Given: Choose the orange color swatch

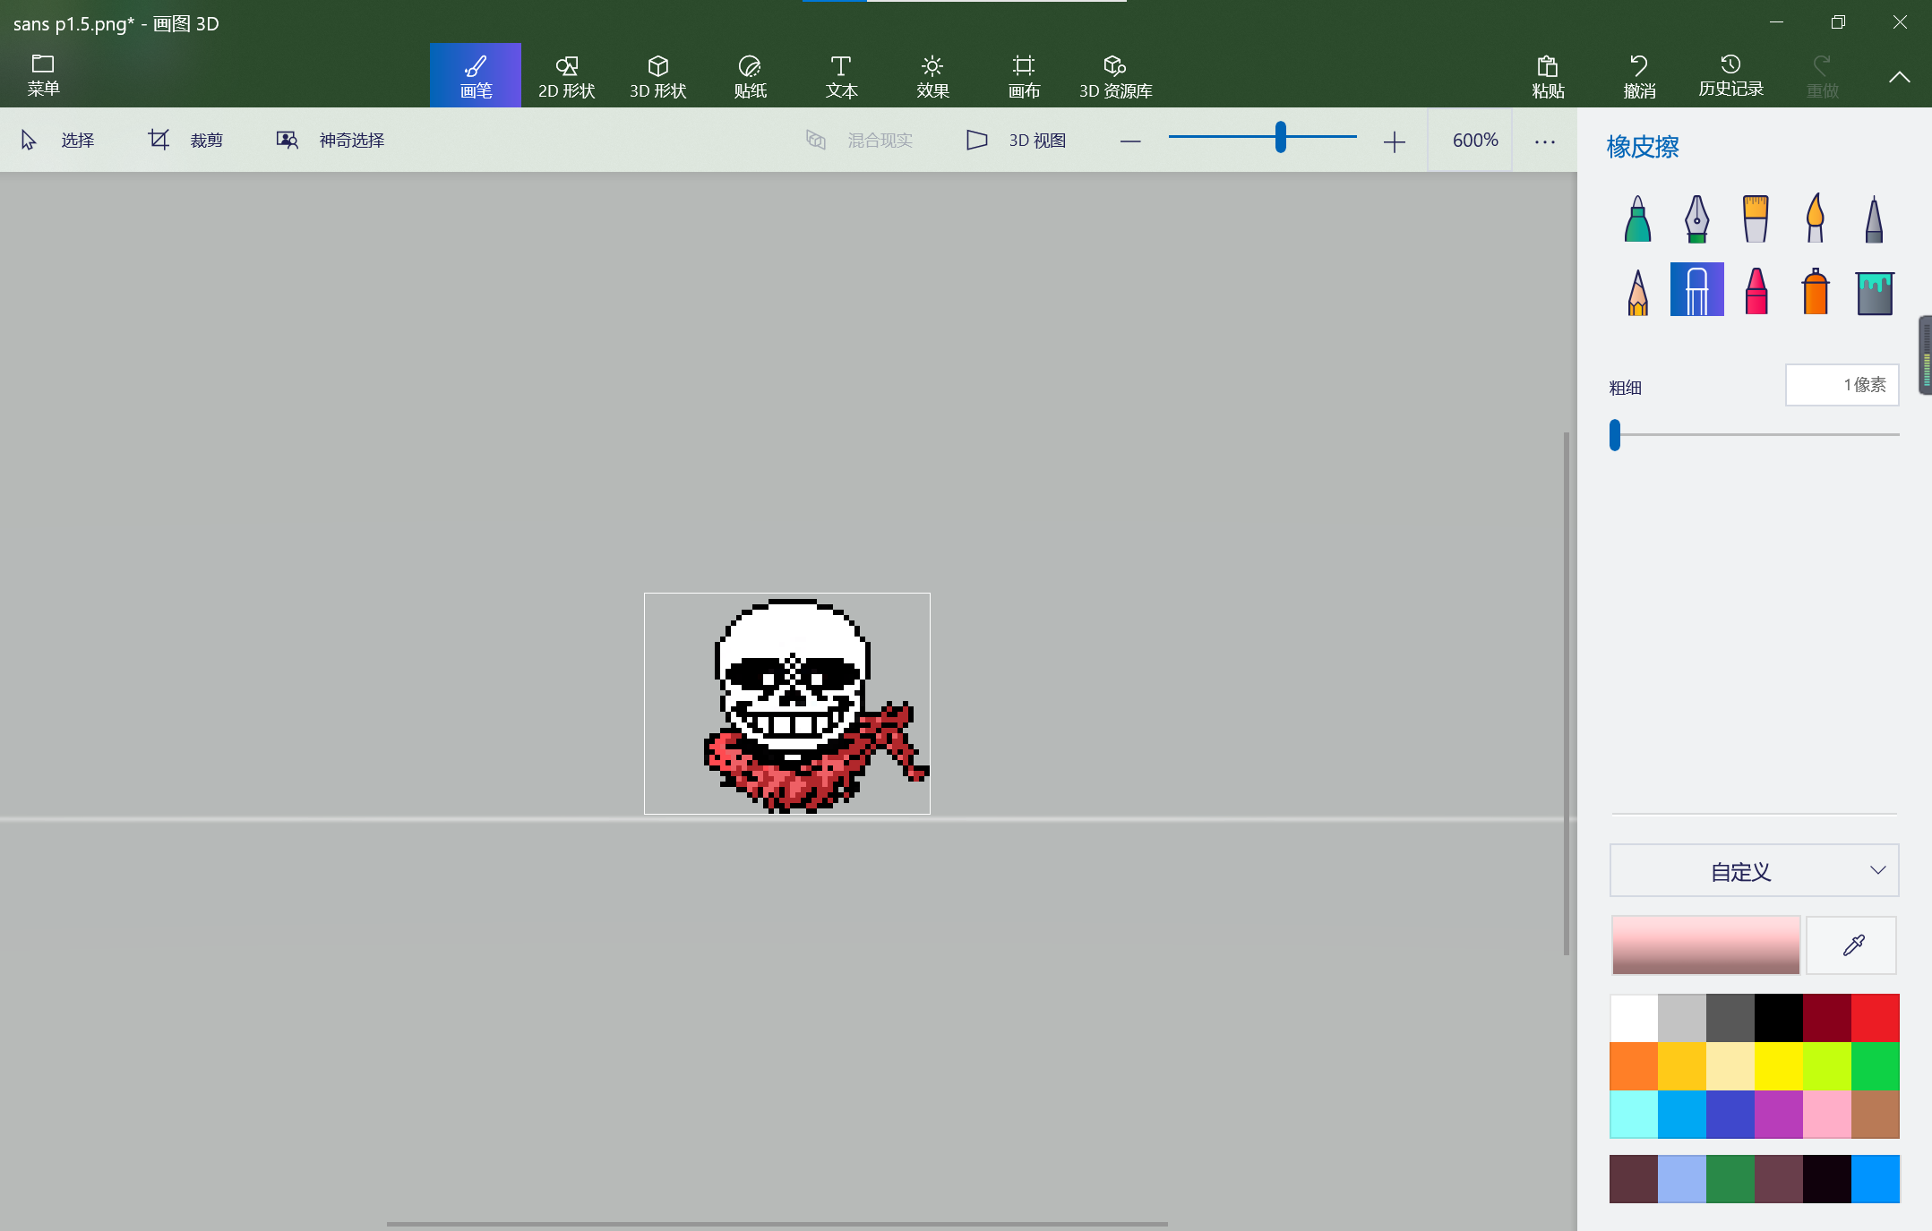Looking at the screenshot, I should coord(1634,1066).
